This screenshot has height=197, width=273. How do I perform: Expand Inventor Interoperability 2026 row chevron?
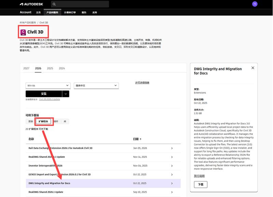pyautogui.click(x=172, y=166)
